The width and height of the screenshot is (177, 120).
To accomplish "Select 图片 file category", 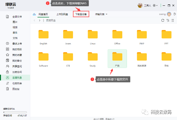I will tap(15, 22).
